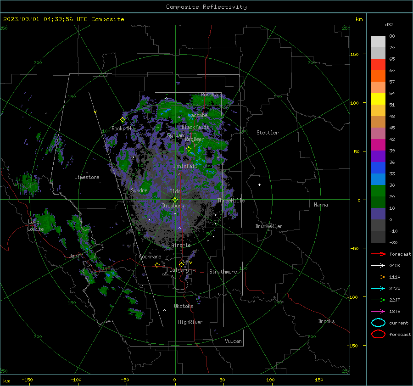The height and width of the screenshot is (386, 413).
Task: Click the yellow radar-center diamond above Didsbury
Action: coord(175,200)
